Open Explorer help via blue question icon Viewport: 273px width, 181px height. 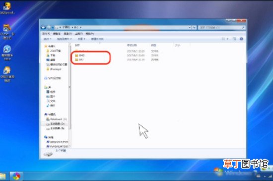[x=241, y=39]
